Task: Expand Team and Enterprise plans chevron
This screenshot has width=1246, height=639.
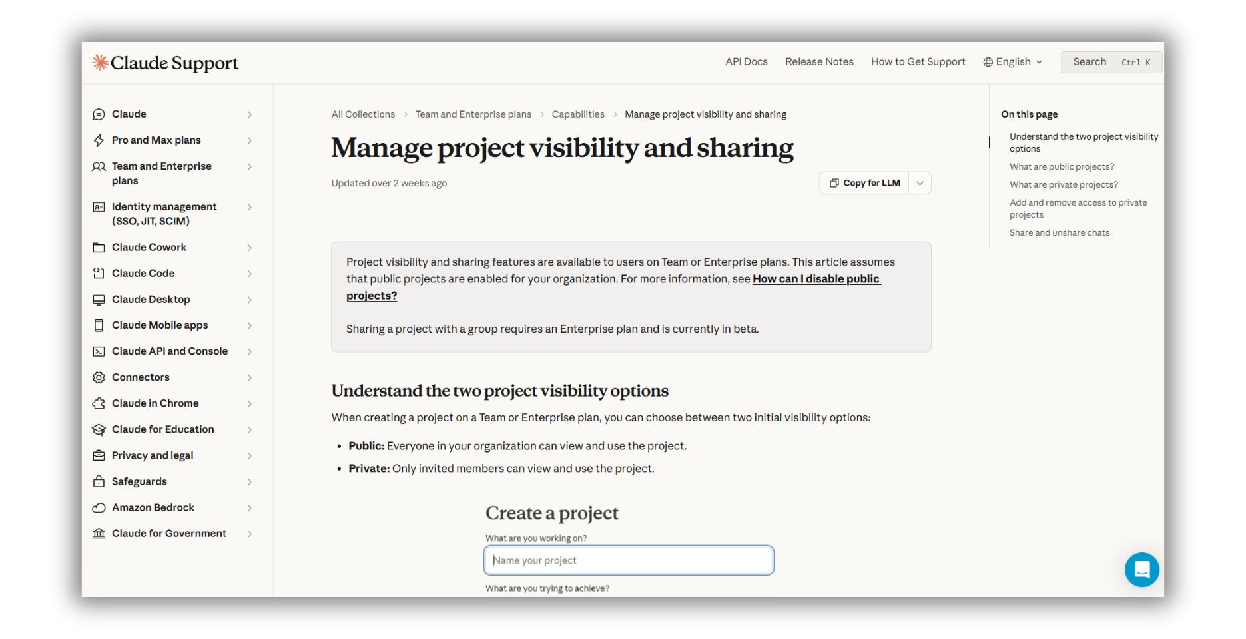Action: [x=249, y=166]
